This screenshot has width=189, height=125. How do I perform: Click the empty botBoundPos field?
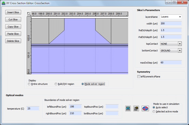pos(112,113)
